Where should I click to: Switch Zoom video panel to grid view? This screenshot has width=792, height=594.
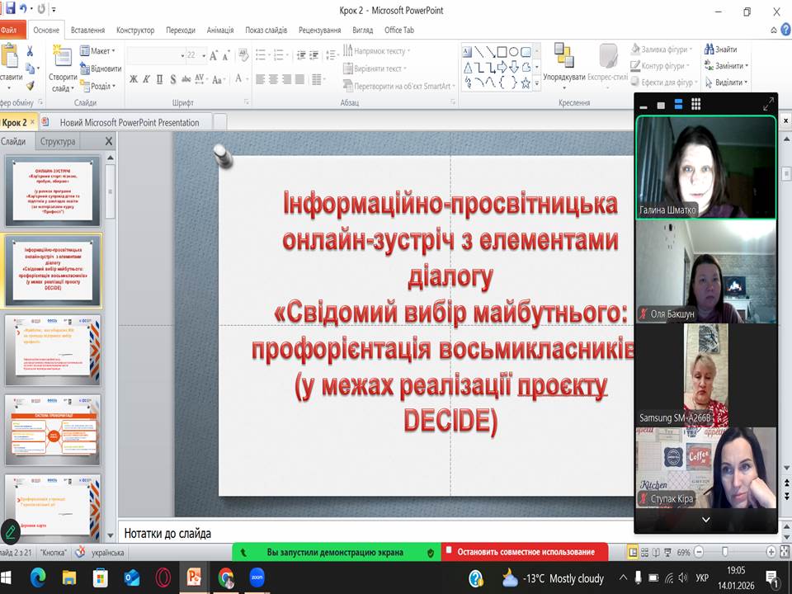[695, 104]
